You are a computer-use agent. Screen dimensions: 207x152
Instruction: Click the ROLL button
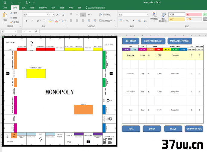pos(131,129)
